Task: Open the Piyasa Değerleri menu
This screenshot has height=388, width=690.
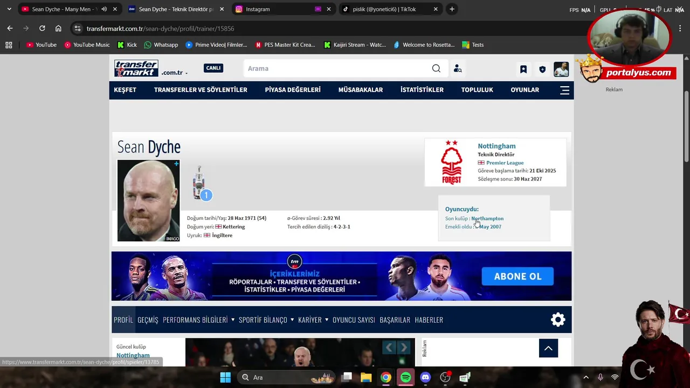Action: click(x=293, y=90)
